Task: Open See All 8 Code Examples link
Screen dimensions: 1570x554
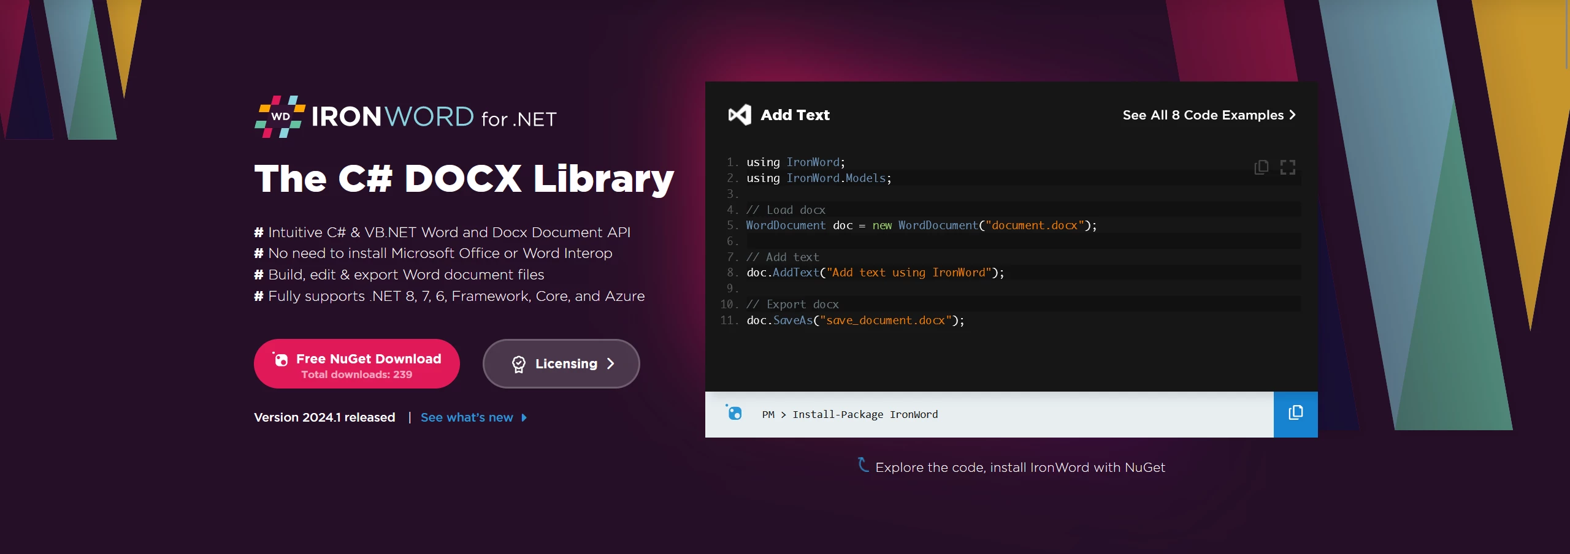Action: point(1202,115)
